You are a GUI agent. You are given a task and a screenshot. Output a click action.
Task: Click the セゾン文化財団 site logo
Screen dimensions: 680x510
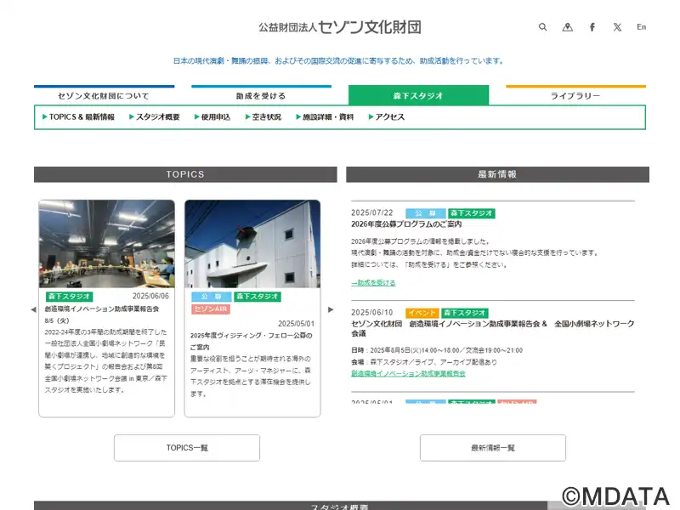[340, 27]
